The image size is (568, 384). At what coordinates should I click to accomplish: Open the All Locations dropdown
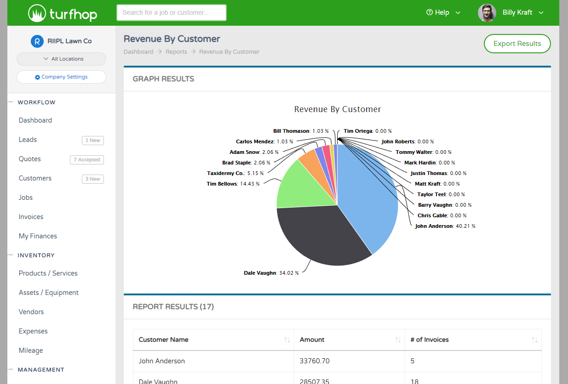coord(61,59)
